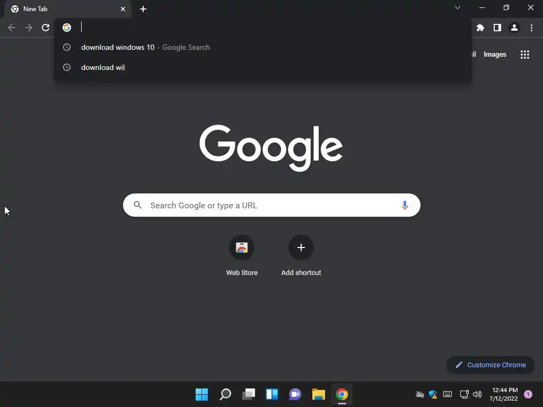Open the notification badge in tray

pos(528,394)
